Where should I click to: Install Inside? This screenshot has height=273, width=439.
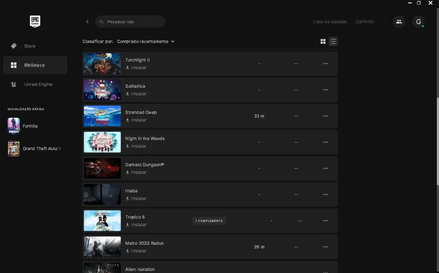click(x=136, y=199)
